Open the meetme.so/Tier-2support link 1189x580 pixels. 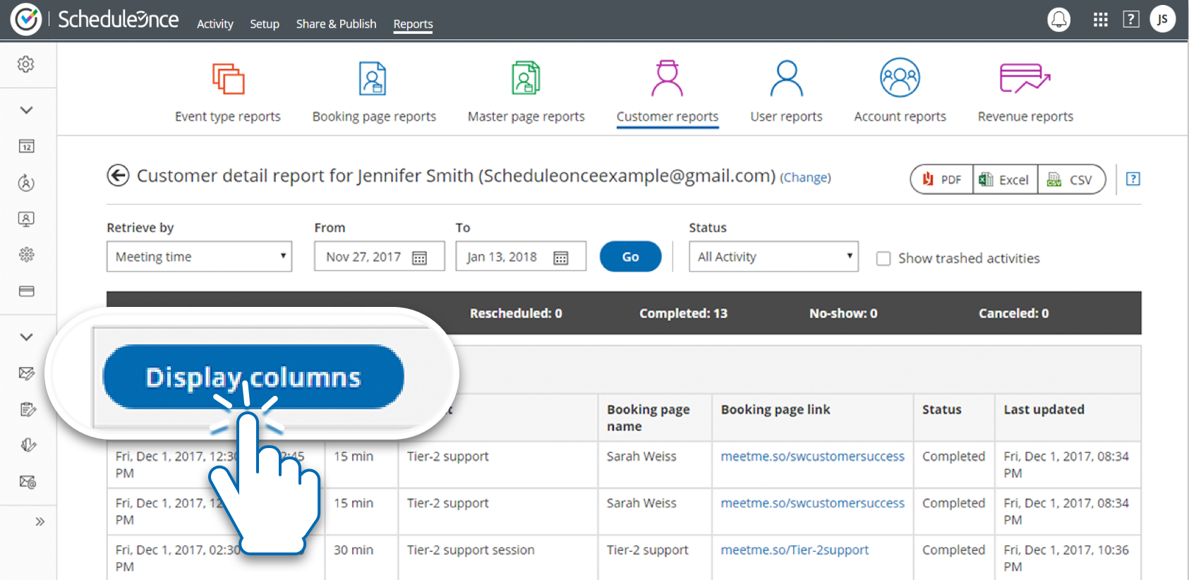pos(795,550)
